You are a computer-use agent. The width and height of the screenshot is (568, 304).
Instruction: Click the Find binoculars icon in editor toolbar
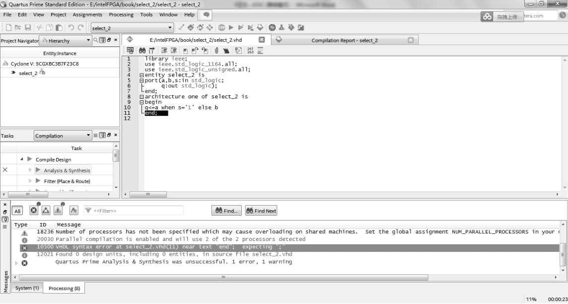pos(142,51)
